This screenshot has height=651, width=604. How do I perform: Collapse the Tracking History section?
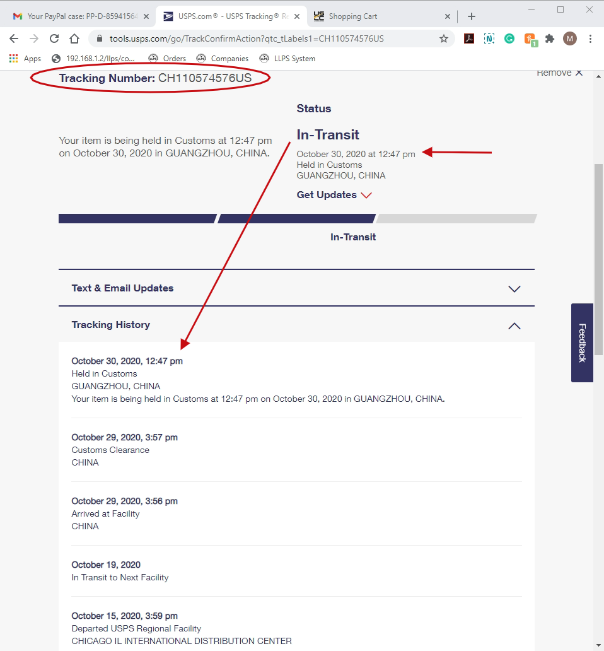(x=514, y=325)
